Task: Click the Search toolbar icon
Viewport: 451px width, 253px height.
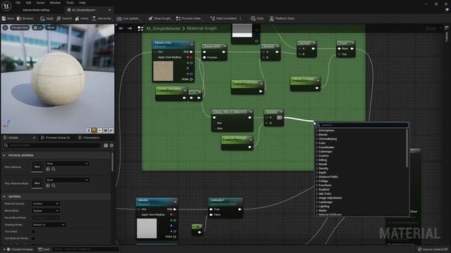Action: (x=64, y=18)
